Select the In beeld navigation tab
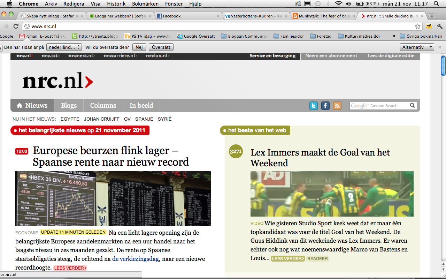The height and width of the screenshot is (279, 446). 141,105
